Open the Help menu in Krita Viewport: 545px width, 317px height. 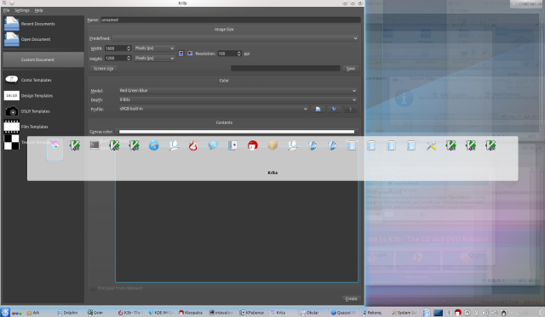38,10
